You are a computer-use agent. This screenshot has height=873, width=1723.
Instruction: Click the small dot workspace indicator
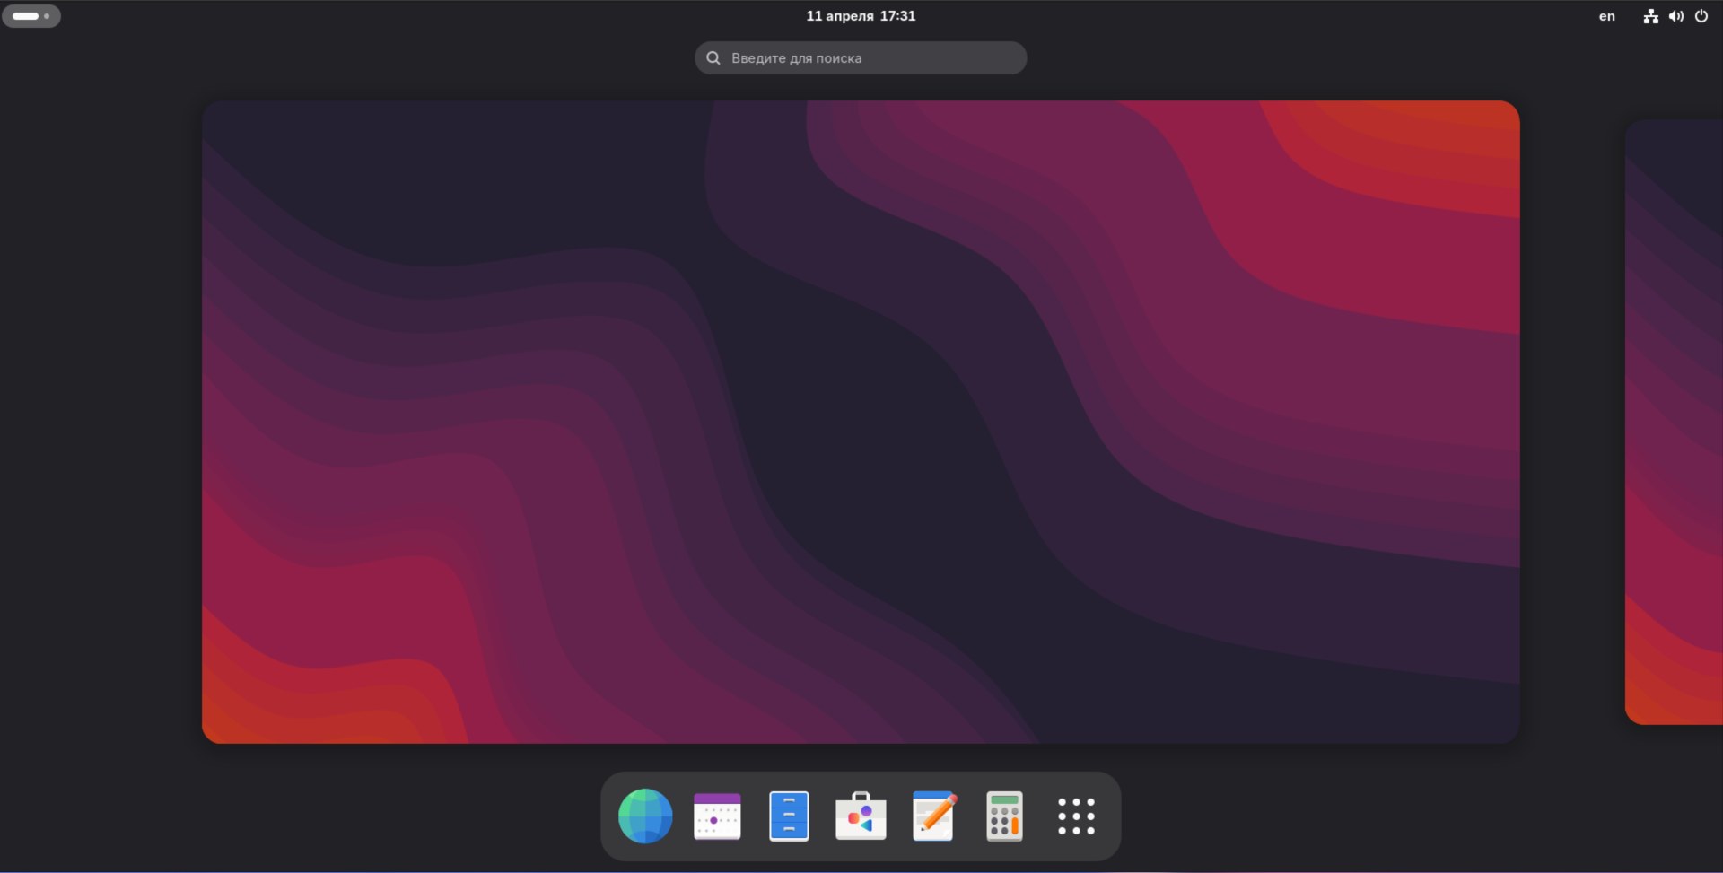(47, 16)
